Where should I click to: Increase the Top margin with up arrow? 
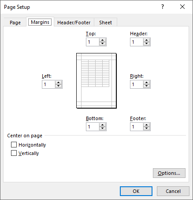(x=102, y=40)
